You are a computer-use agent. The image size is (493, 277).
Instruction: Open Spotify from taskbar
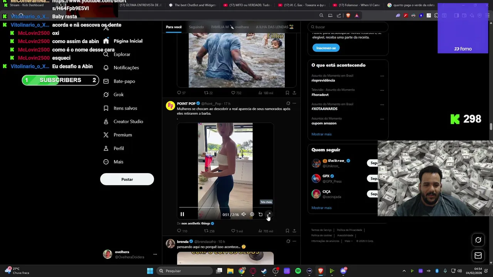pos(298,271)
